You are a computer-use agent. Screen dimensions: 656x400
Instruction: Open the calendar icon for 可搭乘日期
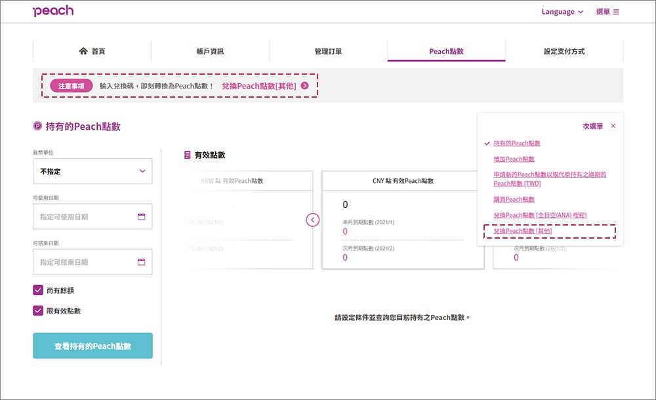142,262
